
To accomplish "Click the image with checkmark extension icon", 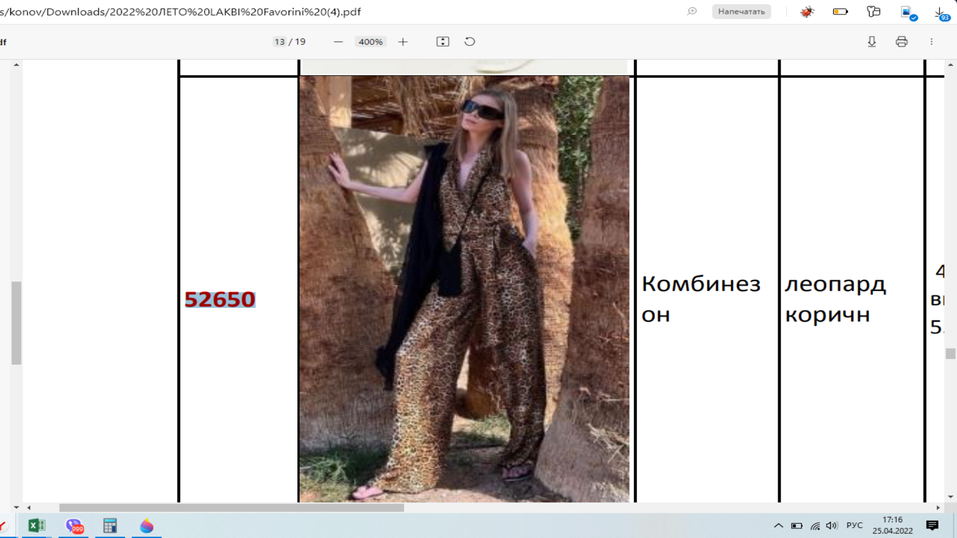I will (x=909, y=13).
